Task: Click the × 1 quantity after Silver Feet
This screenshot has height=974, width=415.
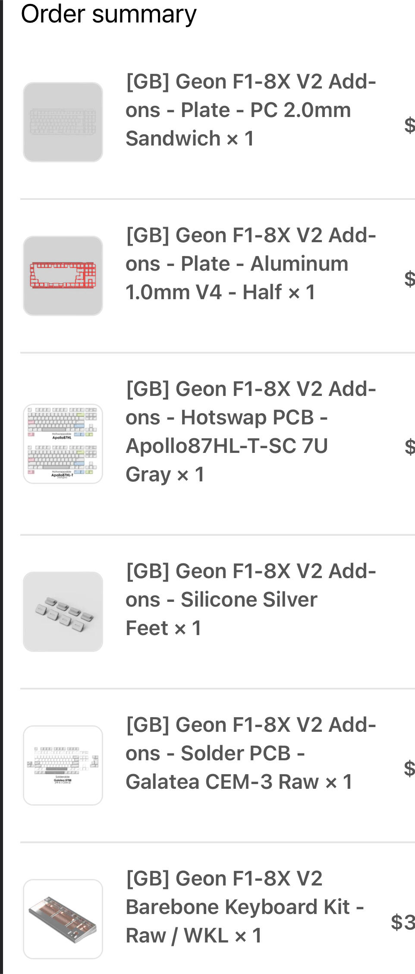Action: coord(188,628)
